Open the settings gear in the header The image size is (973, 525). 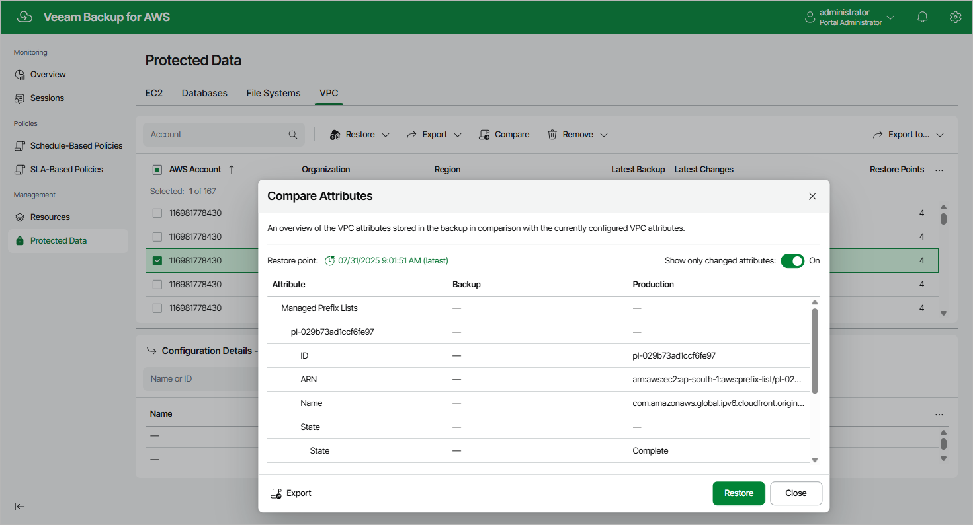pos(955,17)
